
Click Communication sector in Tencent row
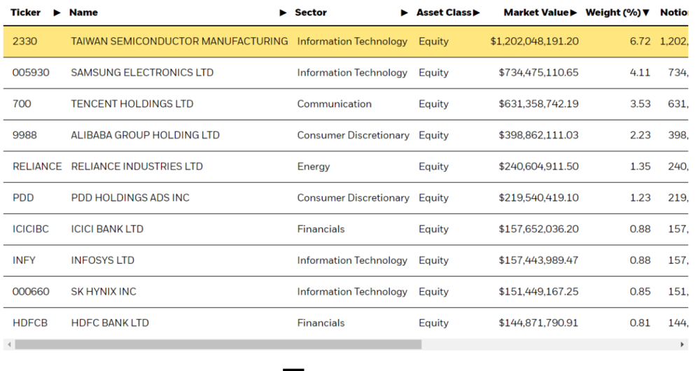335,104
